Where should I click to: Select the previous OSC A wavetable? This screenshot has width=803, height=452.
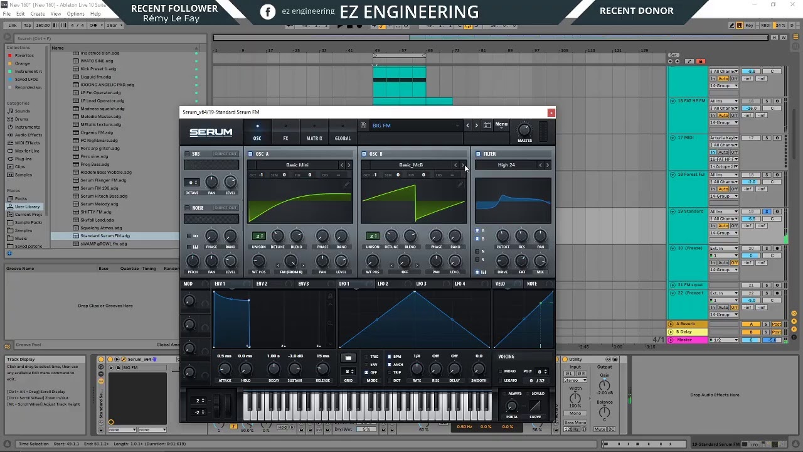click(x=342, y=165)
